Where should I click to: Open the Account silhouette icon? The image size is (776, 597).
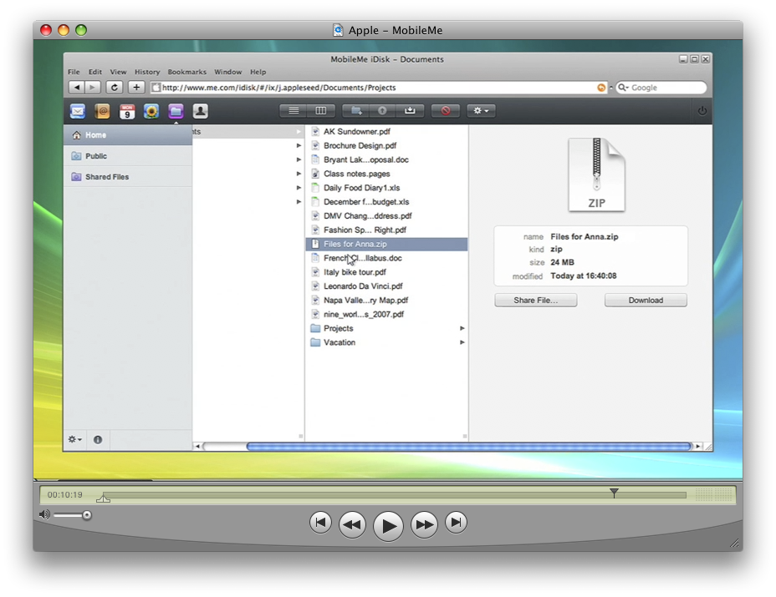201,111
